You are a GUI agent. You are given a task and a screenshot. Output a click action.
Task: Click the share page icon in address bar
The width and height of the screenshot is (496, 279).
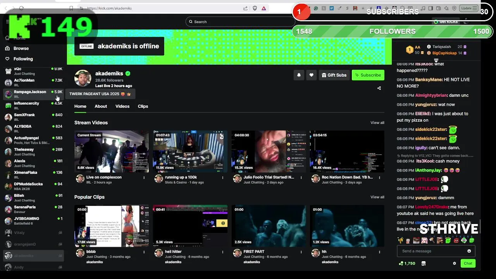245,8
